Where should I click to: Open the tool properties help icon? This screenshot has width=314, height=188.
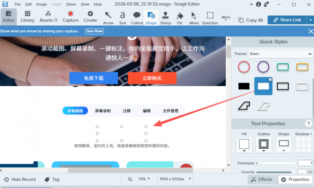[308, 123]
